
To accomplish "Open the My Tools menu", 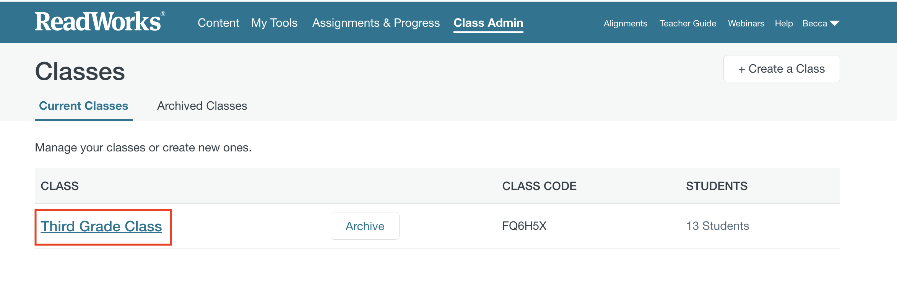I will pyautogui.click(x=274, y=23).
